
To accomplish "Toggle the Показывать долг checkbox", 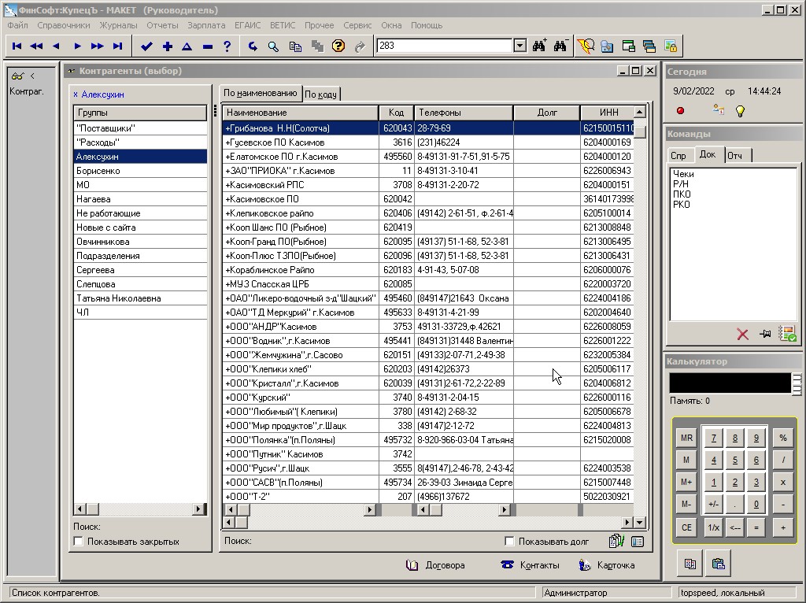I will (510, 542).
